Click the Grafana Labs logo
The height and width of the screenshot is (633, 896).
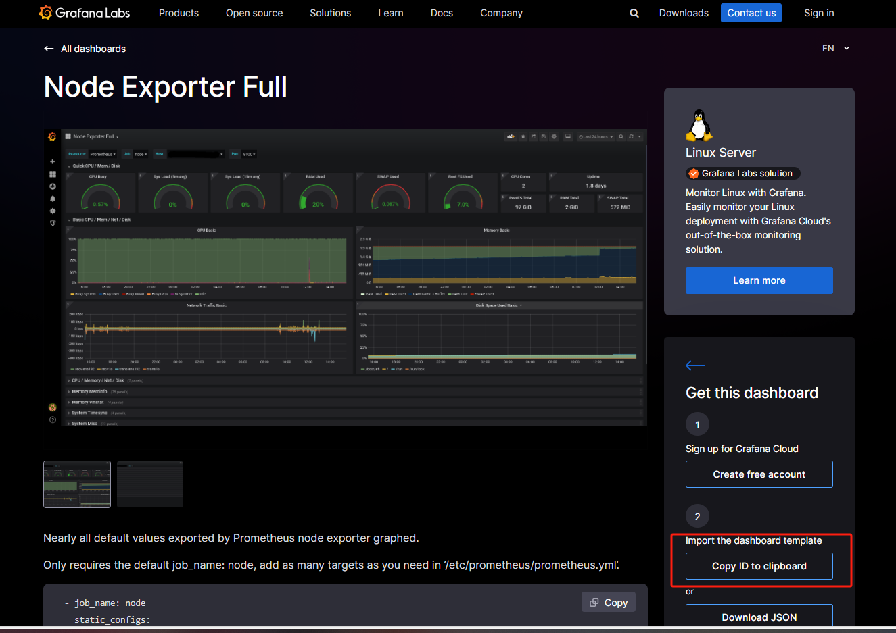(x=85, y=13)
